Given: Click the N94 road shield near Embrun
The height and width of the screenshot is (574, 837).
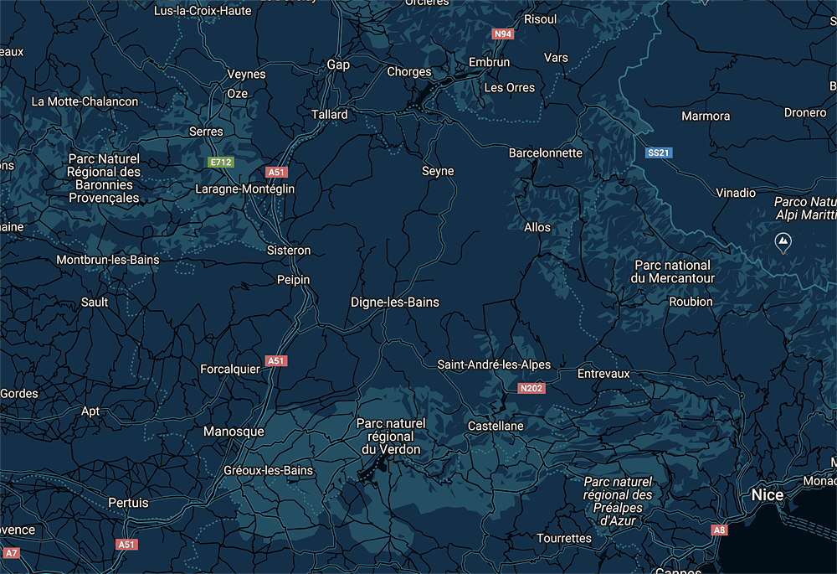Looking at the screenshot, I should [503, 34].
